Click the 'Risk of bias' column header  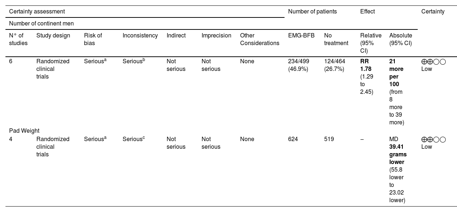pyautogui.click(x=93, y=39)
